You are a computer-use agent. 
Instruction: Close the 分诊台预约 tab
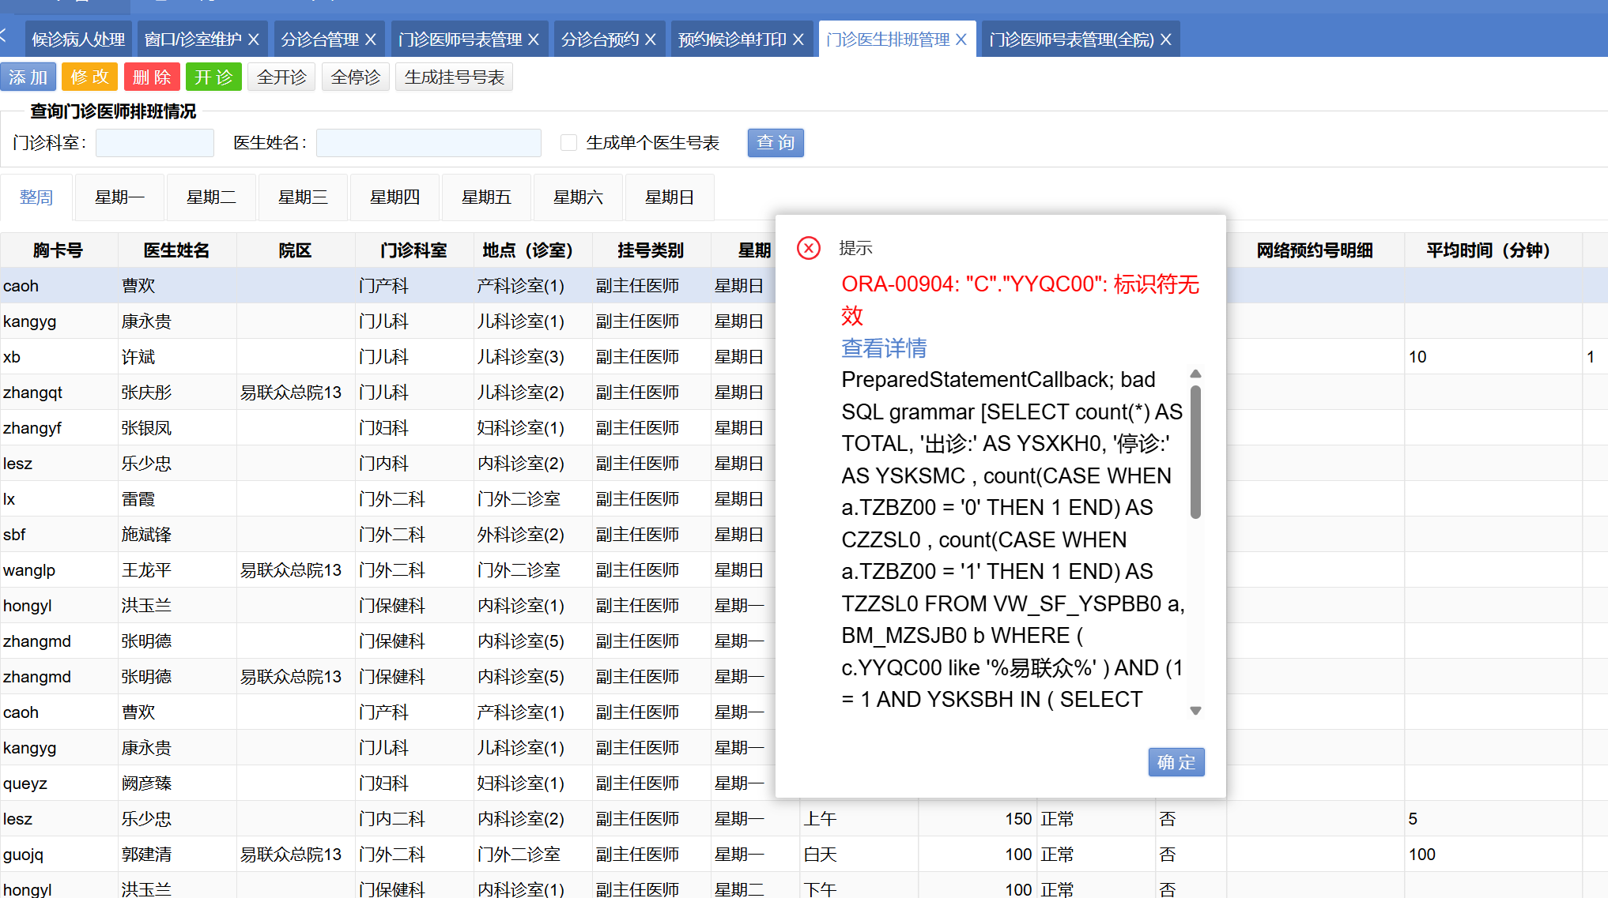(651, 39)
